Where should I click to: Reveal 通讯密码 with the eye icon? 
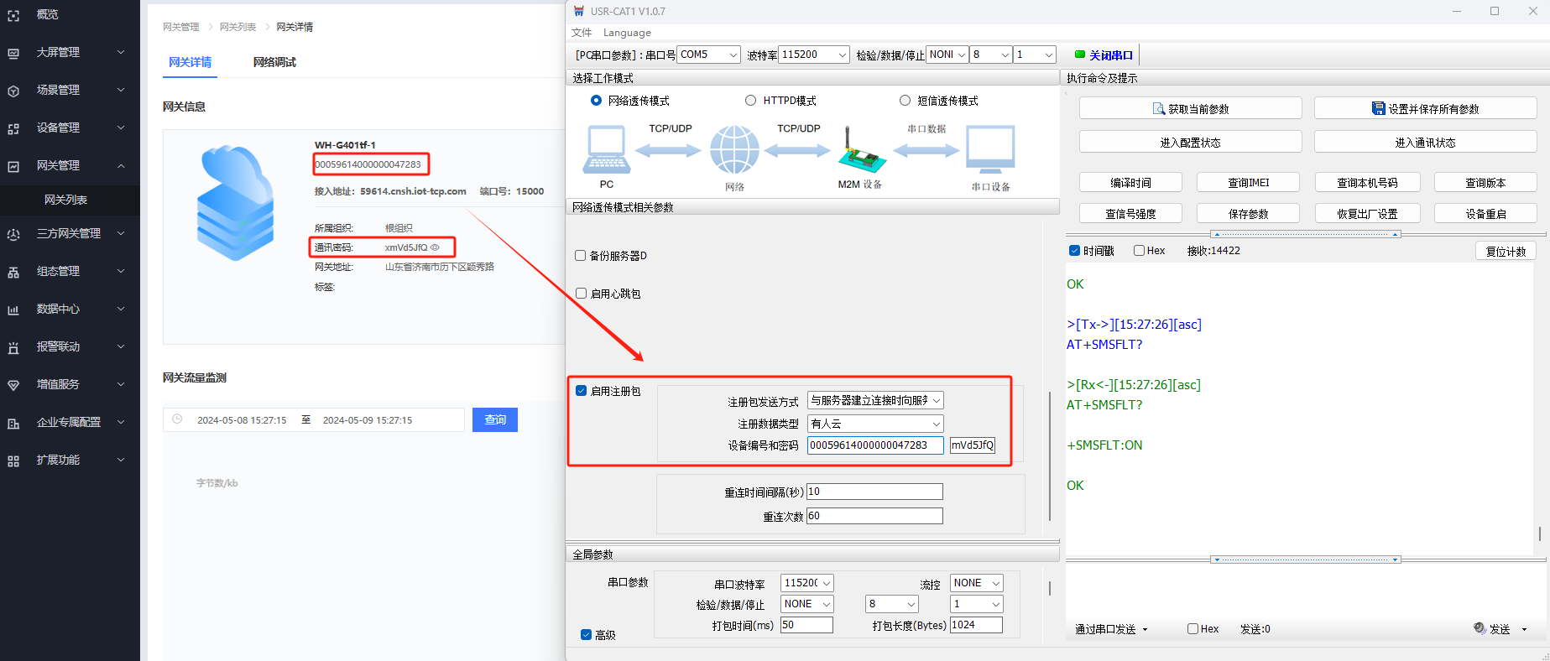tap(435, 247)
